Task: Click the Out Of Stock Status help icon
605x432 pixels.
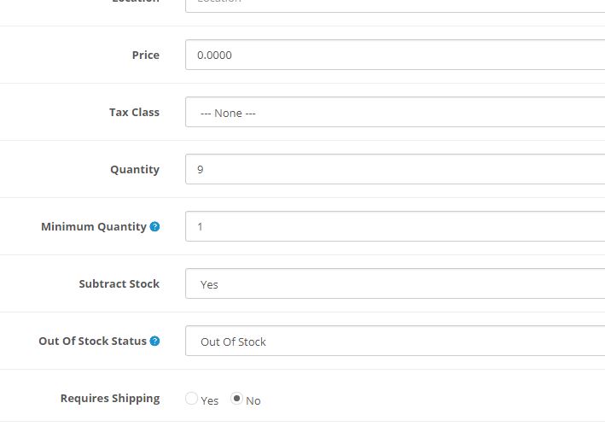Action: pos(154,342)
